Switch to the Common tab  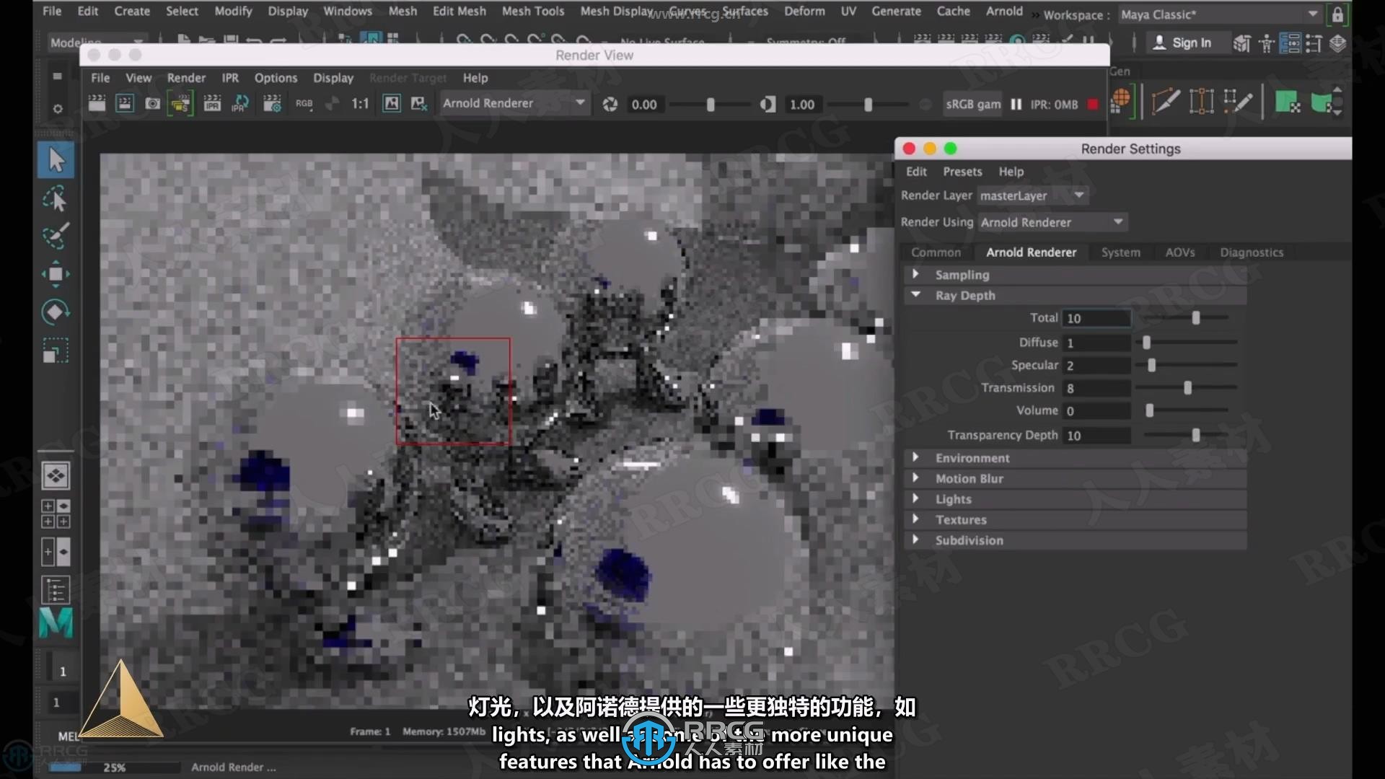click(936, 252)
